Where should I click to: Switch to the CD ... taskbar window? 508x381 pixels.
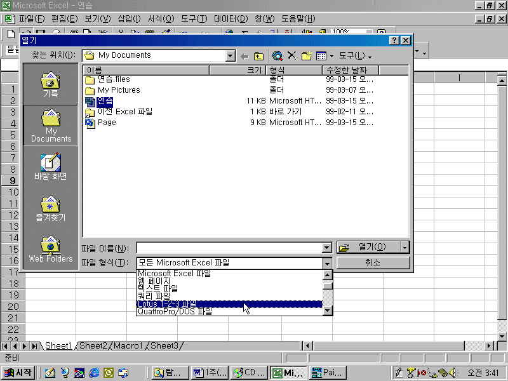point(250,373)
